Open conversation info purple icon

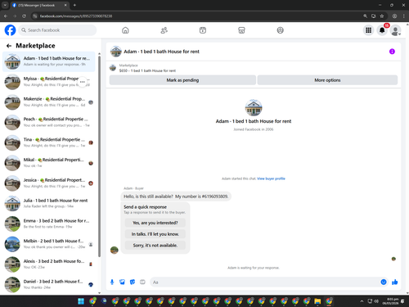[x=392, y=52]
